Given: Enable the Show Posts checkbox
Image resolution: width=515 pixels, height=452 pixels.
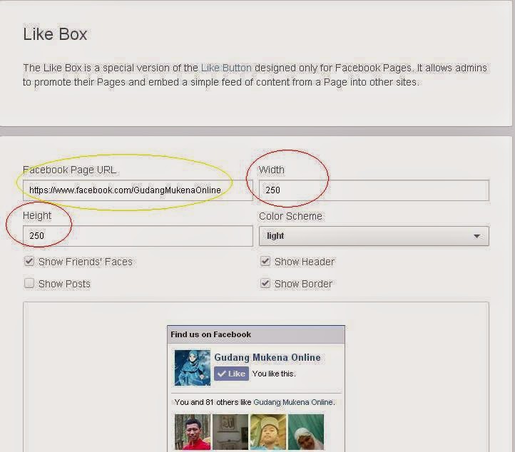Looking at the screenshot, I should tap(29, 283).
